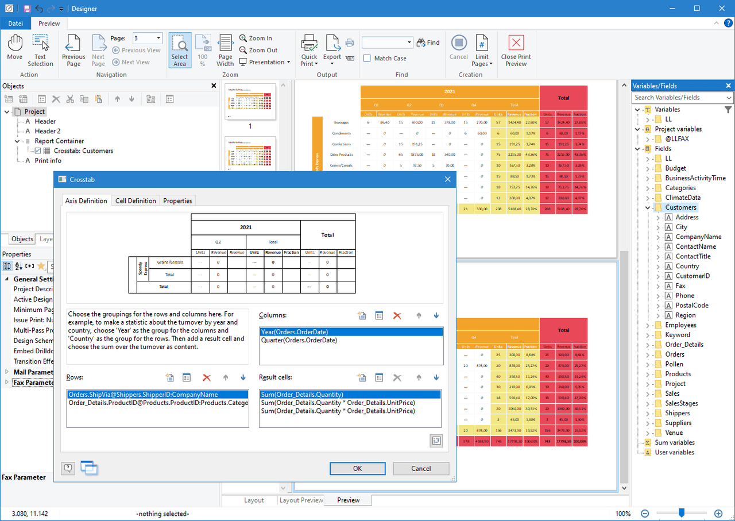Move the selected result cell down
Viewport: 735px width, 521px height.
click(436, 377)
